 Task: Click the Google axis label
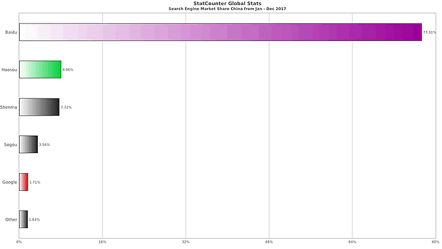coord(9,182)
